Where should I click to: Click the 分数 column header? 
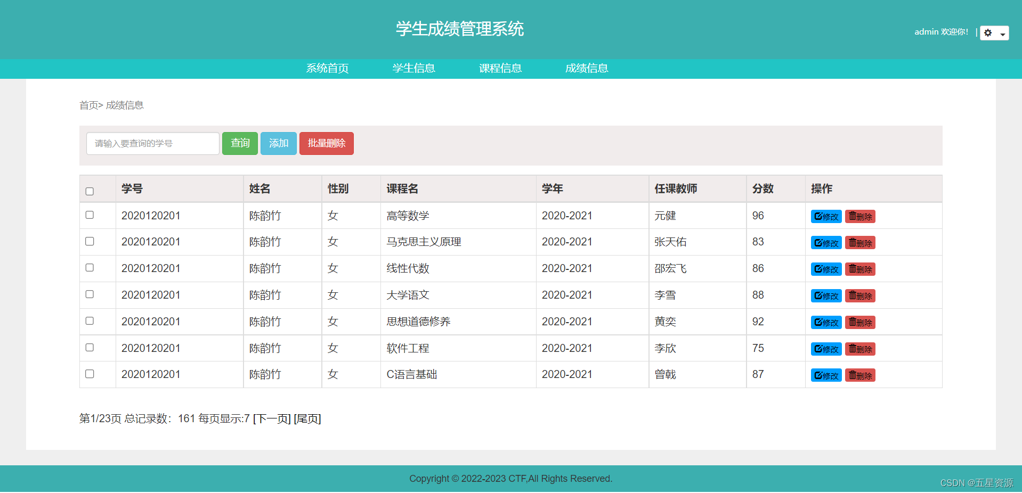[x=763, y=189]
